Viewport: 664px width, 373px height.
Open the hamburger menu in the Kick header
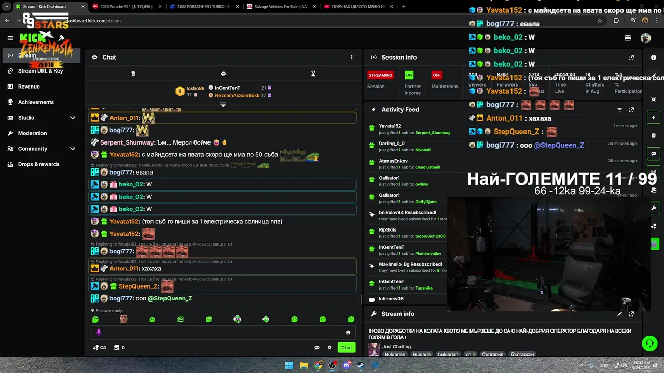[x=10, y=38]
